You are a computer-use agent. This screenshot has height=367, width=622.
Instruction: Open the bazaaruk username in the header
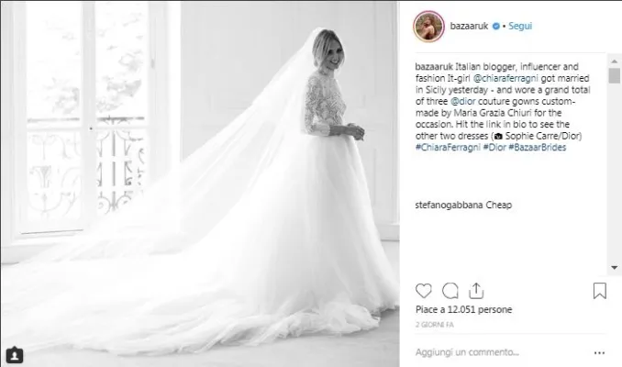[x=469, y=27]
